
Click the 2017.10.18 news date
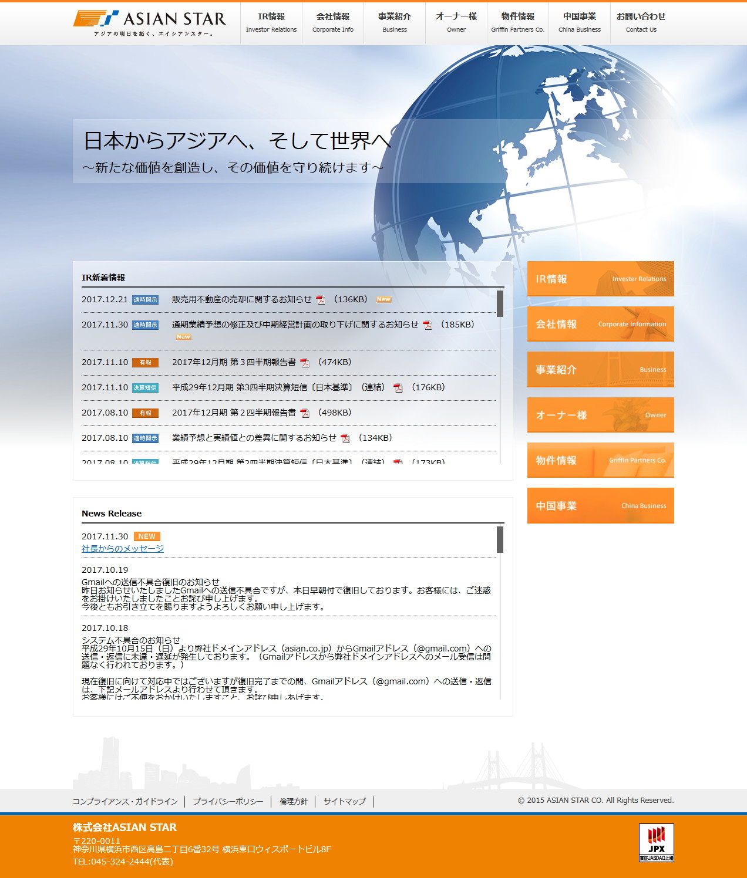pyautogui.click(x=105, y=628)
